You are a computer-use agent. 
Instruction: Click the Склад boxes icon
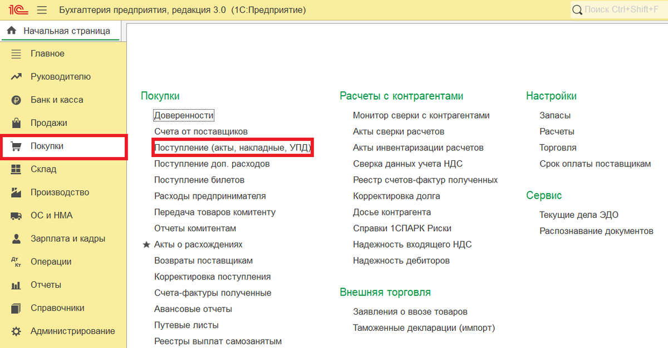point(16,169)
